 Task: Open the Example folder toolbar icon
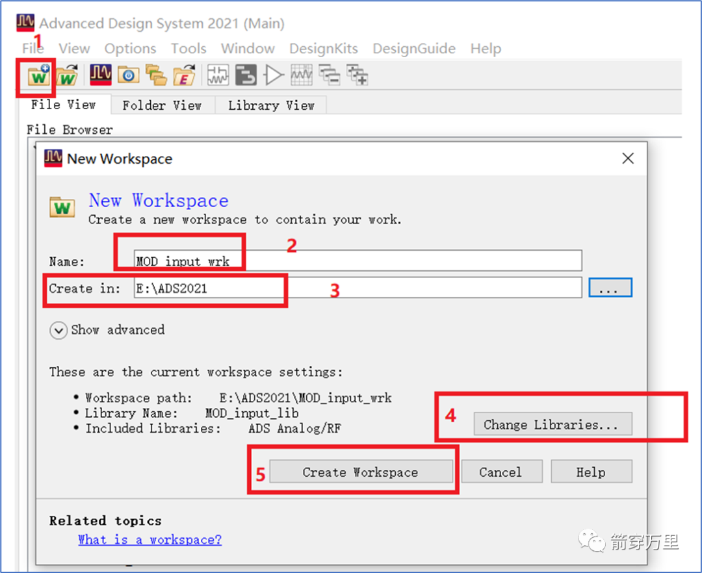click(x=185, y=75)
